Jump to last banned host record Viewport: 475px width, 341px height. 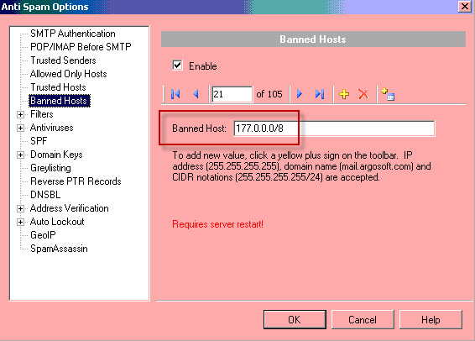320,94
